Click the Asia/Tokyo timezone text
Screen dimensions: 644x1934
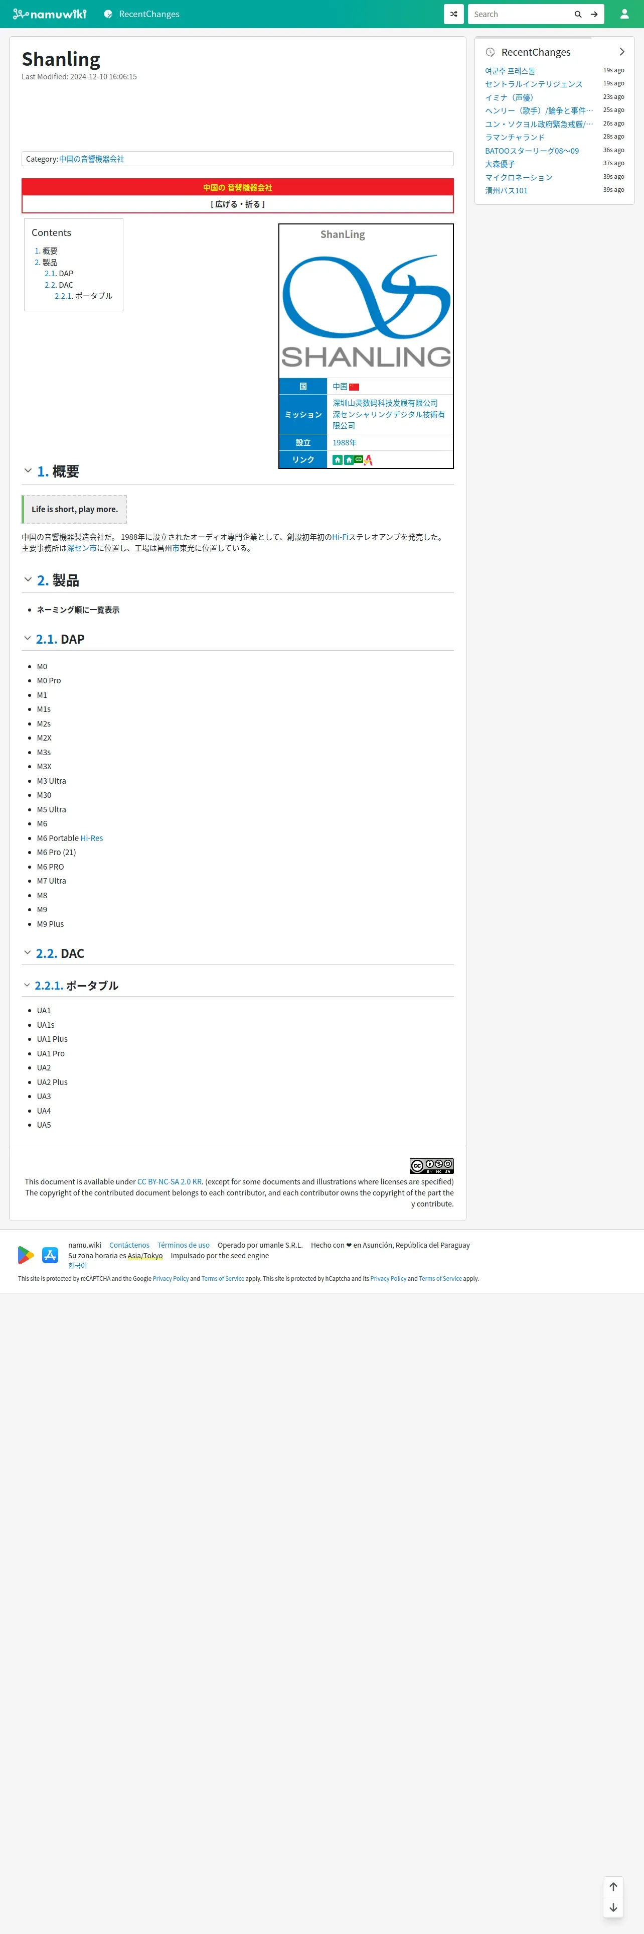[144, 1255]
